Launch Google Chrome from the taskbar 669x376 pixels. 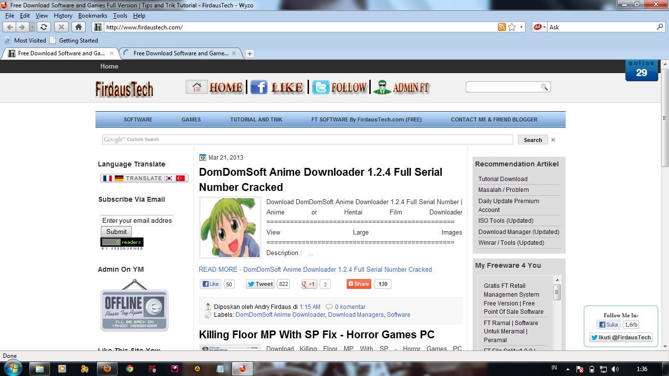[129, 368]
